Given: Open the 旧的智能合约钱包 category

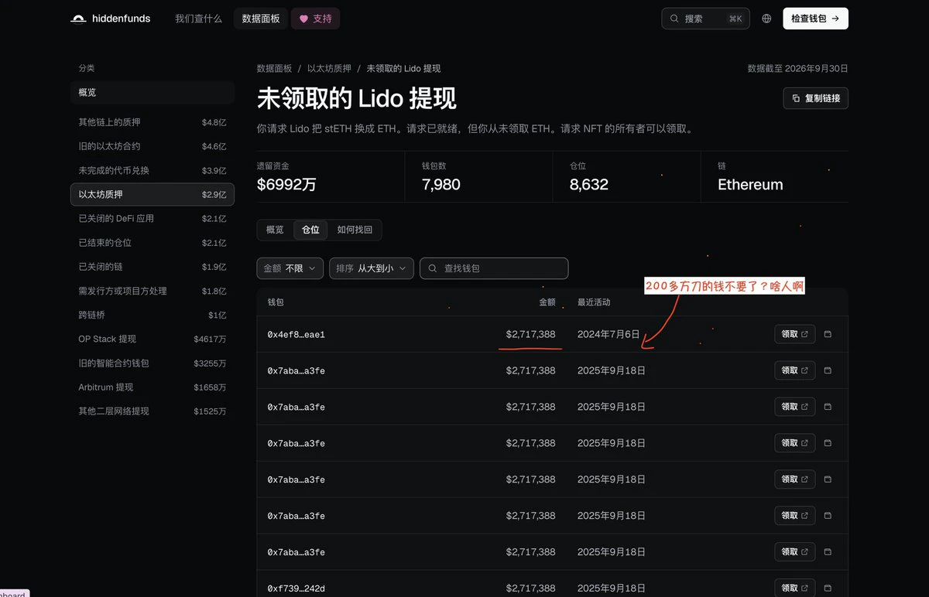Looking at the screenshot, I should pyautogui.click(x=152, y=363).
